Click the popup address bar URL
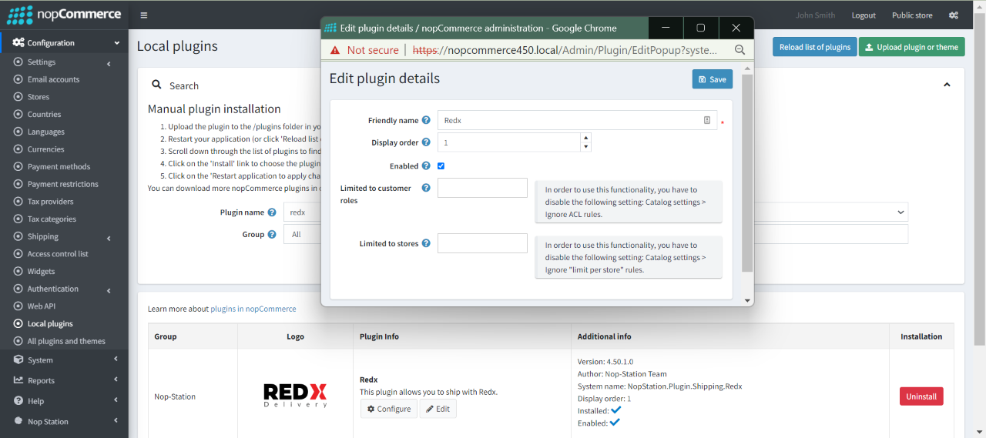This screenshot has width=986, height=438. (565, 50)
